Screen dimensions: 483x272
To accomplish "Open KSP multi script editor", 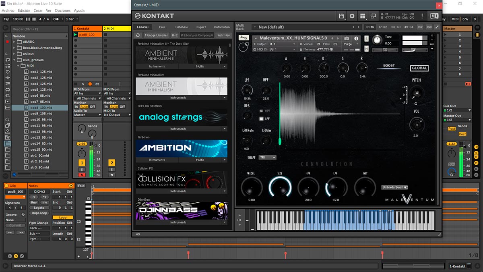I will pos(420,27).
